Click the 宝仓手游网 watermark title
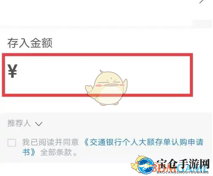This screenshot has height=176, width=213. coord(183,164)
